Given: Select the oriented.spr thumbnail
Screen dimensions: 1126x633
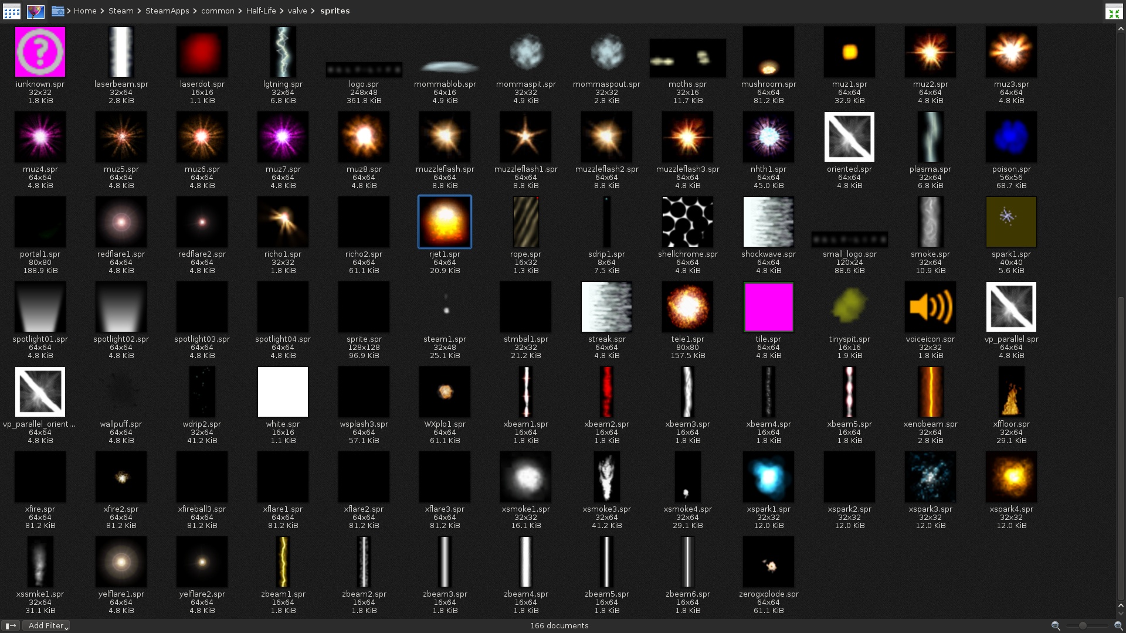Looking at the screenshot, I should coord(849,137).
